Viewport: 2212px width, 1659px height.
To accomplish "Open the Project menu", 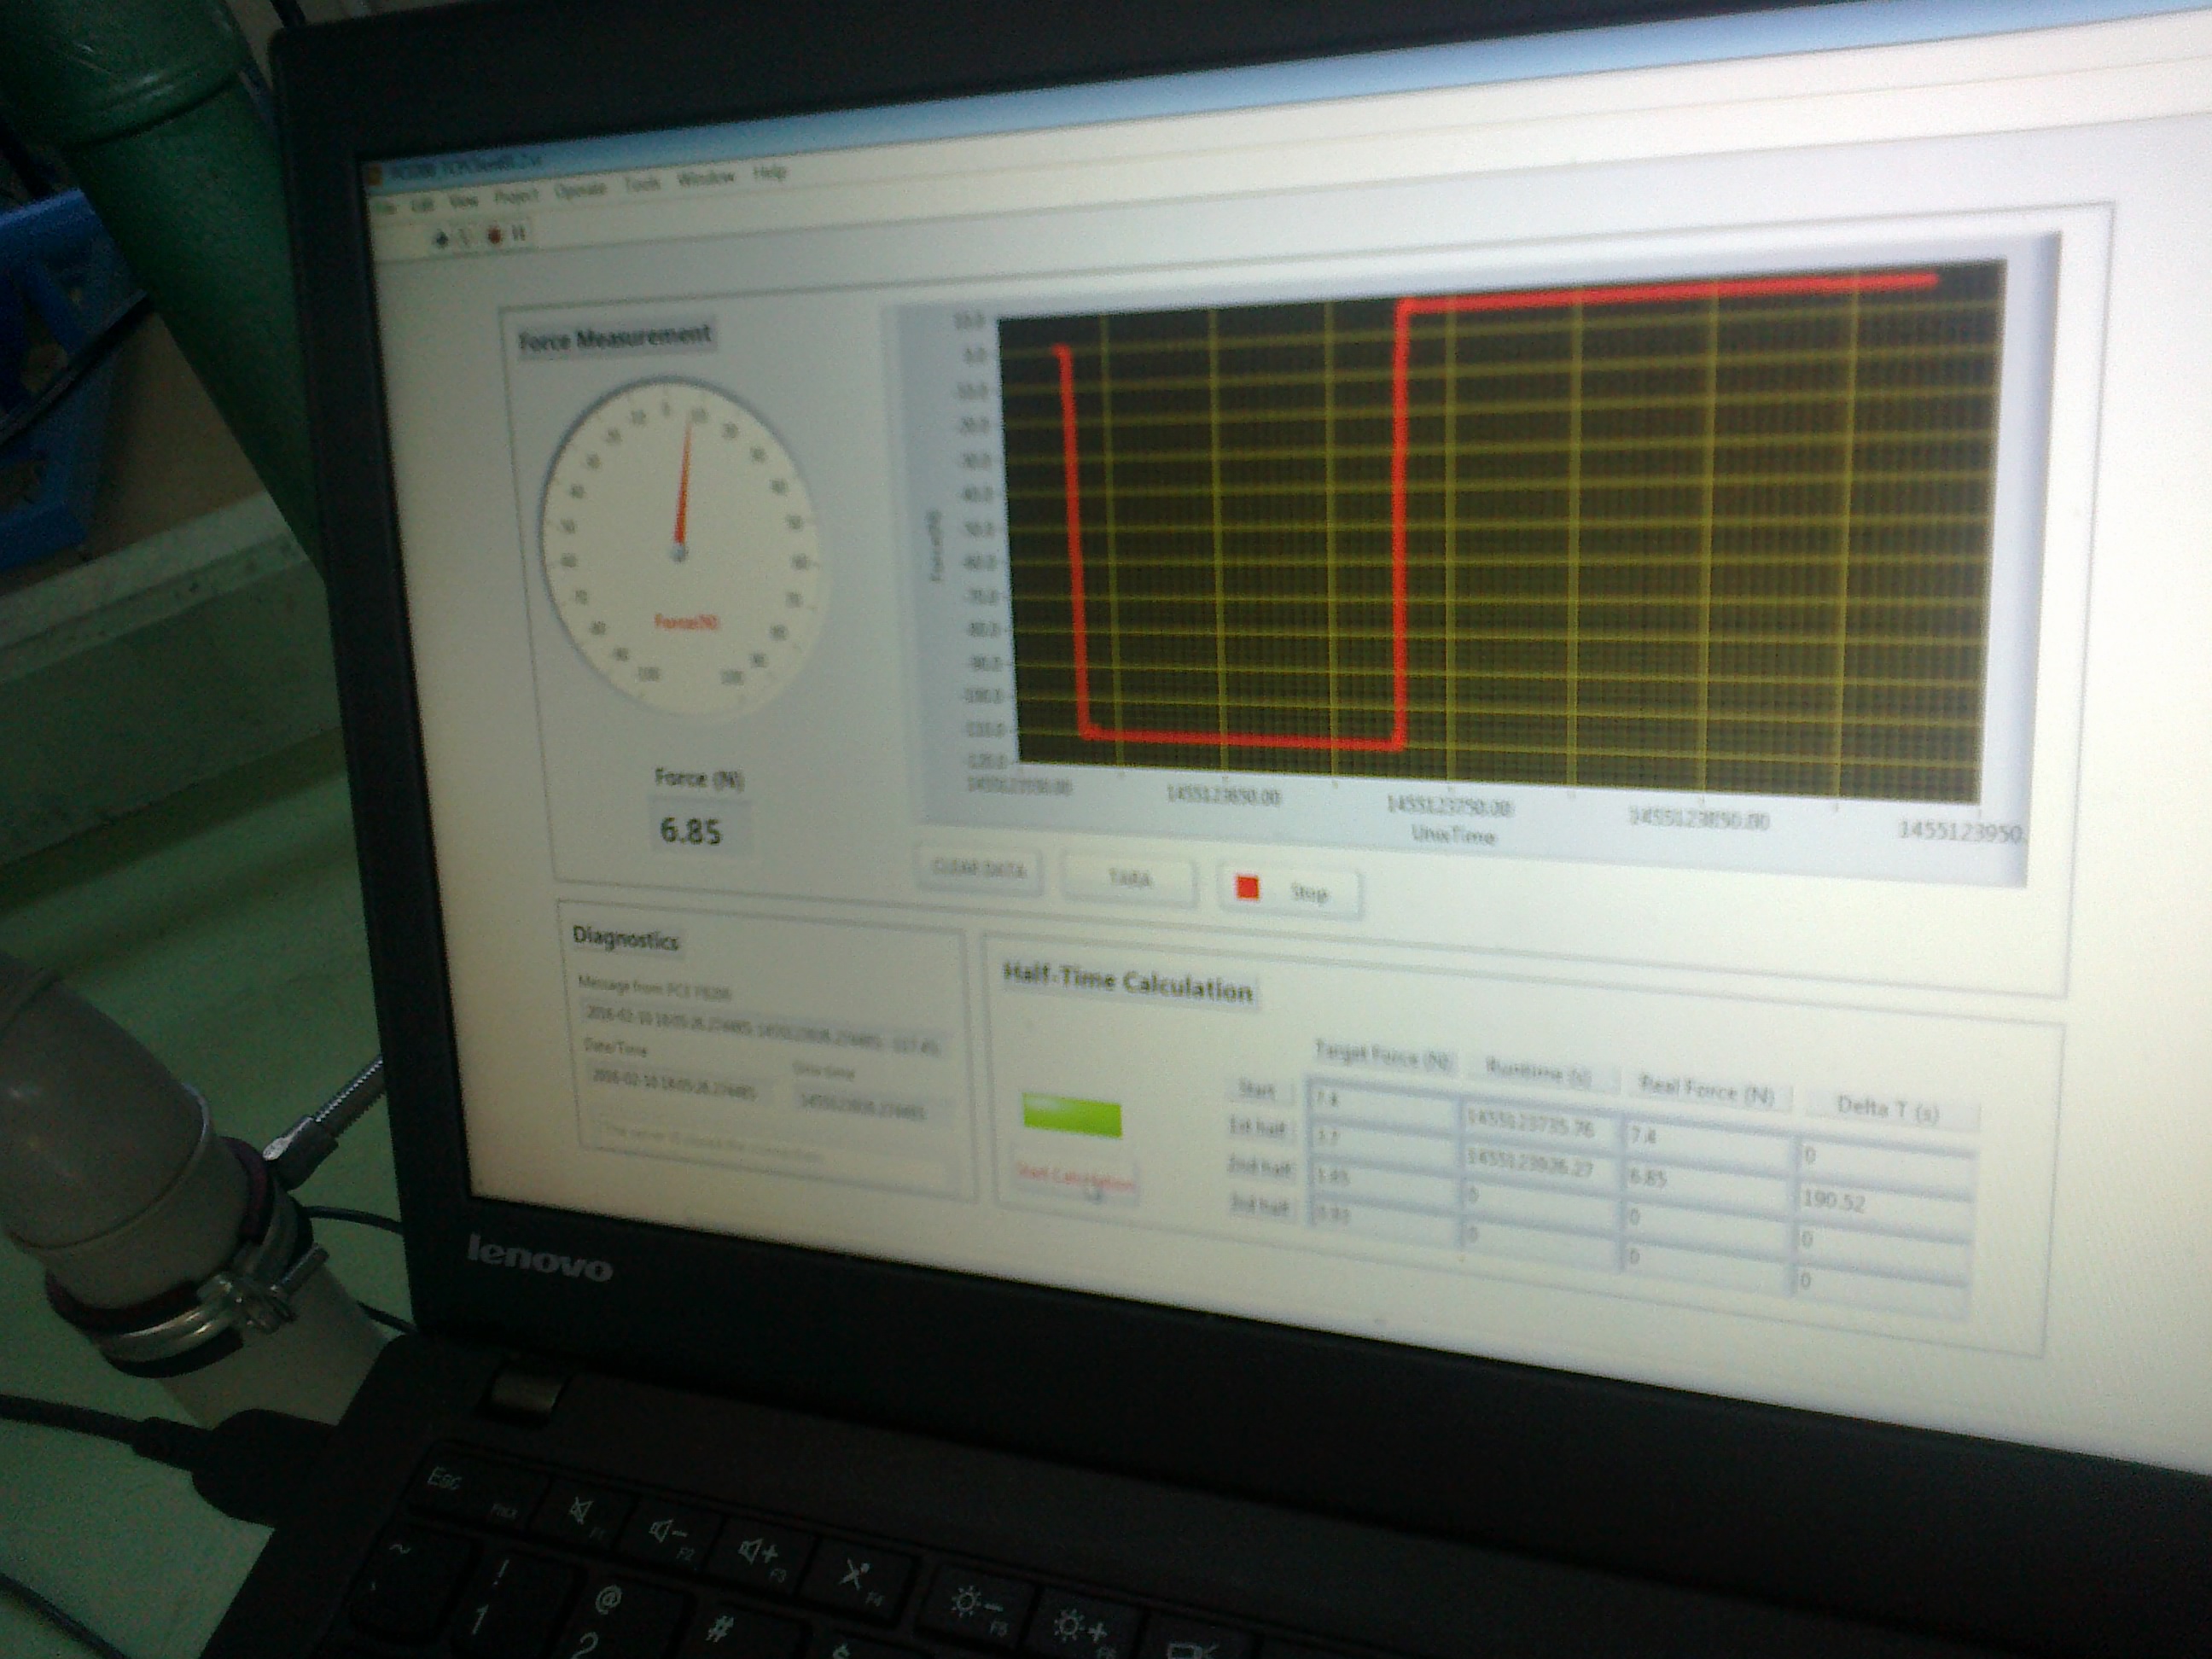I will (x=516, y=196).
